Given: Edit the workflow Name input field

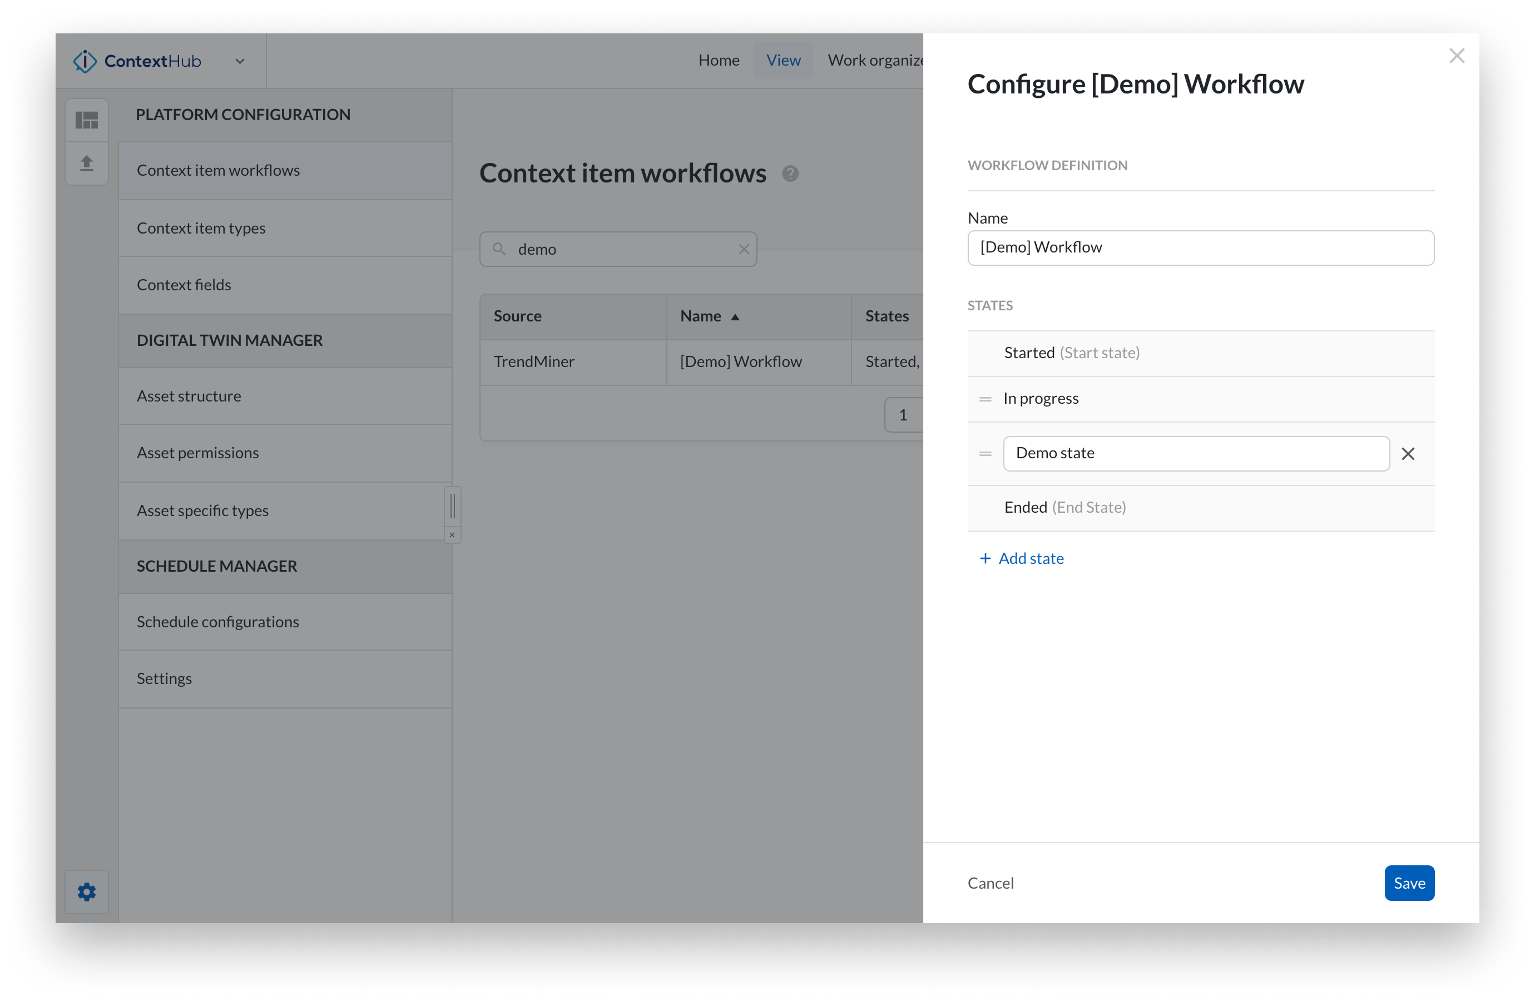Looking at the screenshot, I should (1200, 247).
